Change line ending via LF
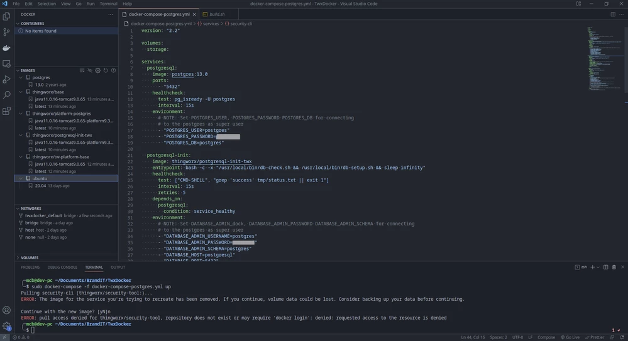This screenshot has width=628, height=341. pyautogui.click(x=531, y=337)
